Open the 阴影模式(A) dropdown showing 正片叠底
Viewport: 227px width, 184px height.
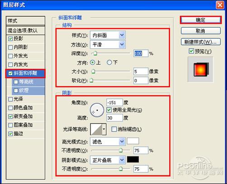(x=108, y=160)
